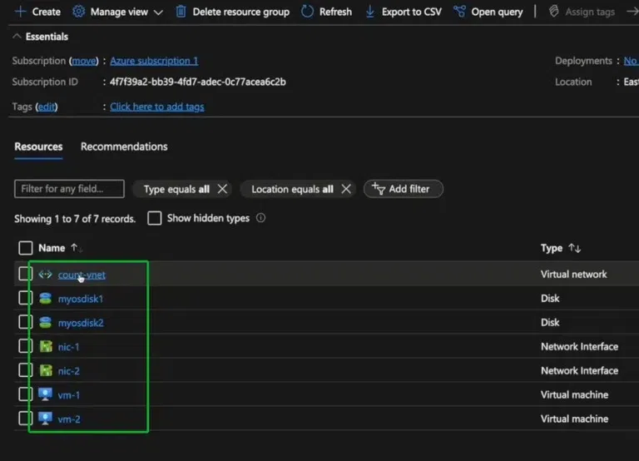Switch to the Recommendations tab
Image resolution: width=639 pixels, height=461 pixels.
click(124, 146)
